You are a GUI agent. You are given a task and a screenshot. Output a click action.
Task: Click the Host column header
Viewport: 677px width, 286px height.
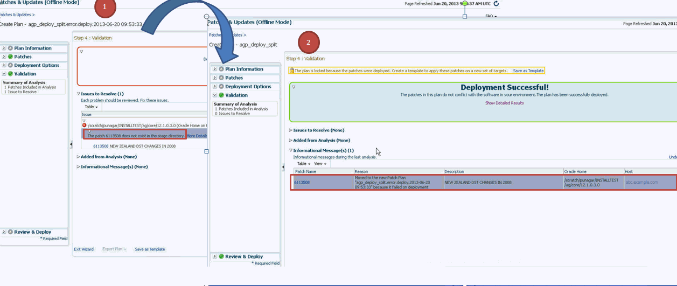tap(650, 171)
